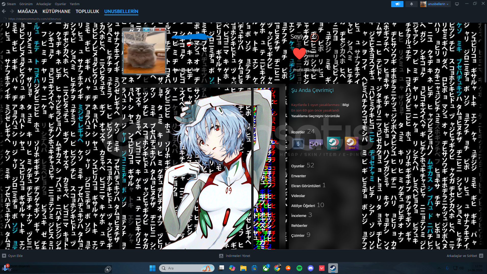
Task: Expand the hidden system tray icons chevron
Action: coord(439,268)
